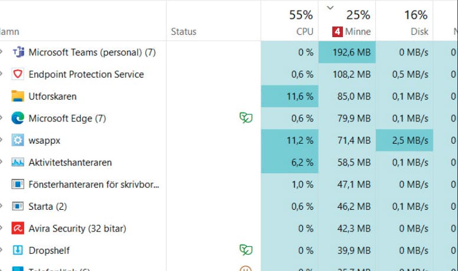This screenshot has width=458, height=271.
Task: Click the Dropshelf download icon
Action: tap(18, 250)
